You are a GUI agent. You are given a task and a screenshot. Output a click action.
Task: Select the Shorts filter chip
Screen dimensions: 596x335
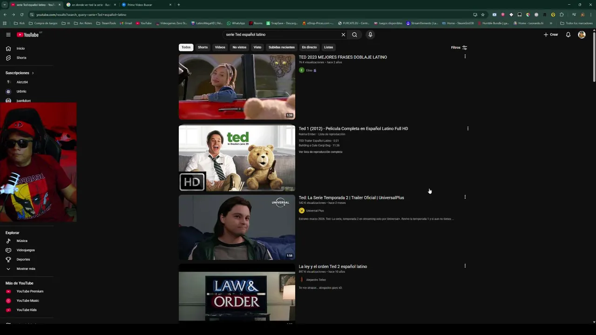(203, 47)
